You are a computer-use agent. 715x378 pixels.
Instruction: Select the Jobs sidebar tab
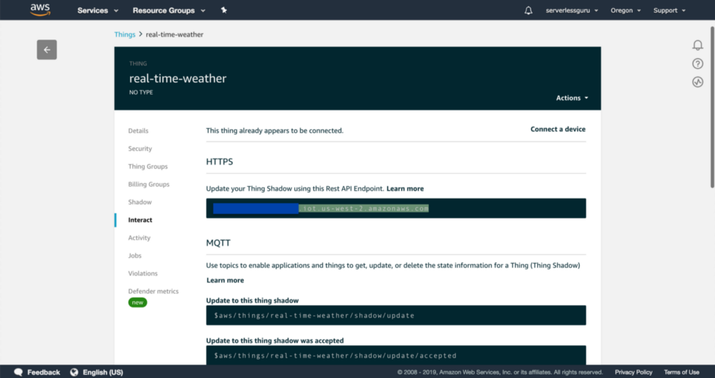(135, 255)
